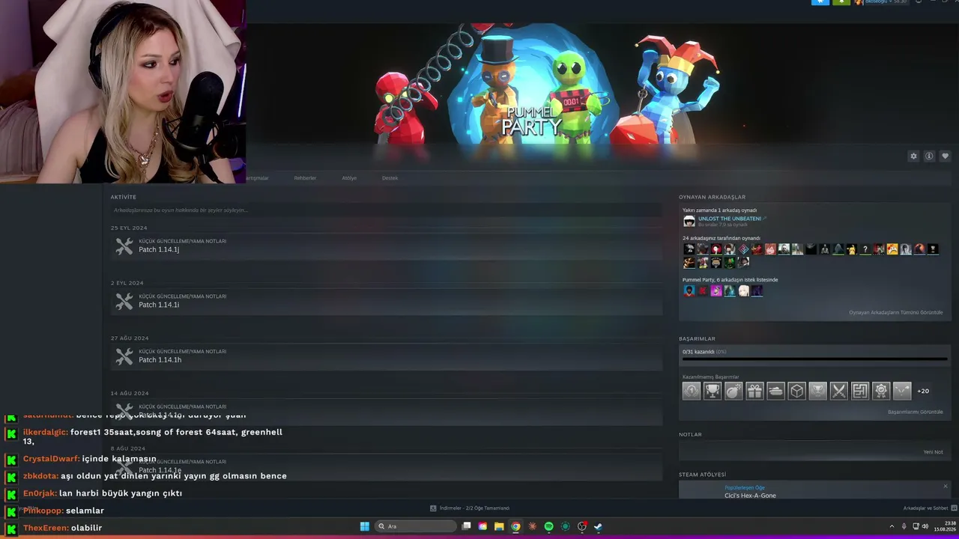The width and height of the screenshot is (959, 539).
Task: Show the +20 more achievements
Action: coord(923,391)
